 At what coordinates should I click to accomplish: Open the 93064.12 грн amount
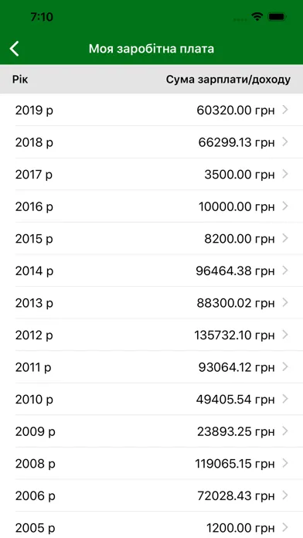pyautogui.click(x=237, y=367)
